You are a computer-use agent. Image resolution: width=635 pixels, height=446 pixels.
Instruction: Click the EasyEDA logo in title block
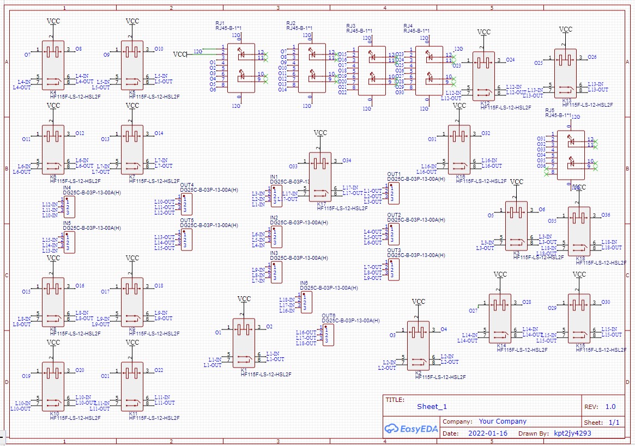pos(411,429)
